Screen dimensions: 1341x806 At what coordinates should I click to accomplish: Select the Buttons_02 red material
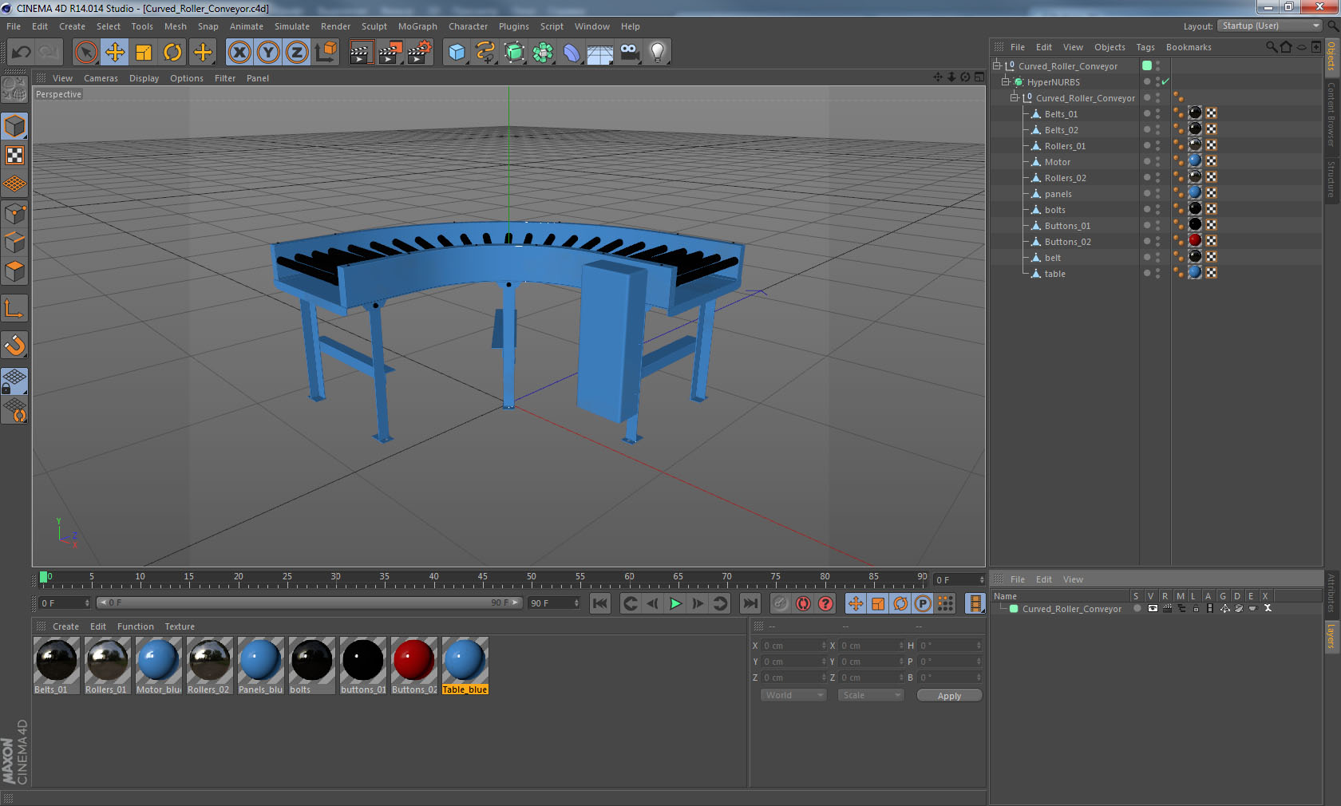tap(413, 665)
